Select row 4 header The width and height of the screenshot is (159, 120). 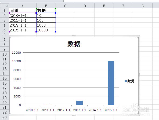click(x=5, y=25)
